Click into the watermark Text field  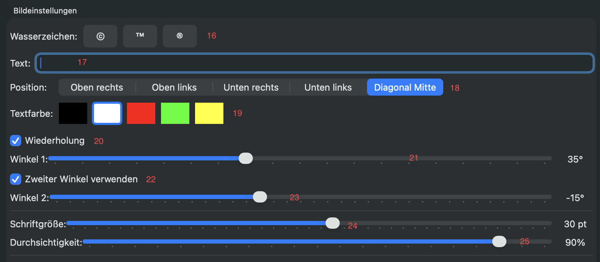[x=314, y=63]
